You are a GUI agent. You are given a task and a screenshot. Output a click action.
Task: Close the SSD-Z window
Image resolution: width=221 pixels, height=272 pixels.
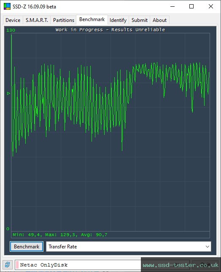211,7
